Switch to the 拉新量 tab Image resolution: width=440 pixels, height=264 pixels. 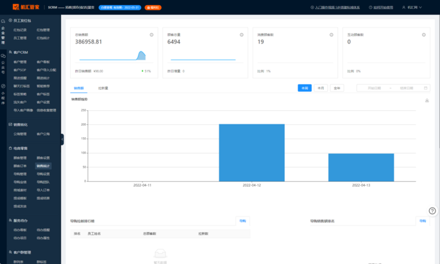(x=103, y=88)
